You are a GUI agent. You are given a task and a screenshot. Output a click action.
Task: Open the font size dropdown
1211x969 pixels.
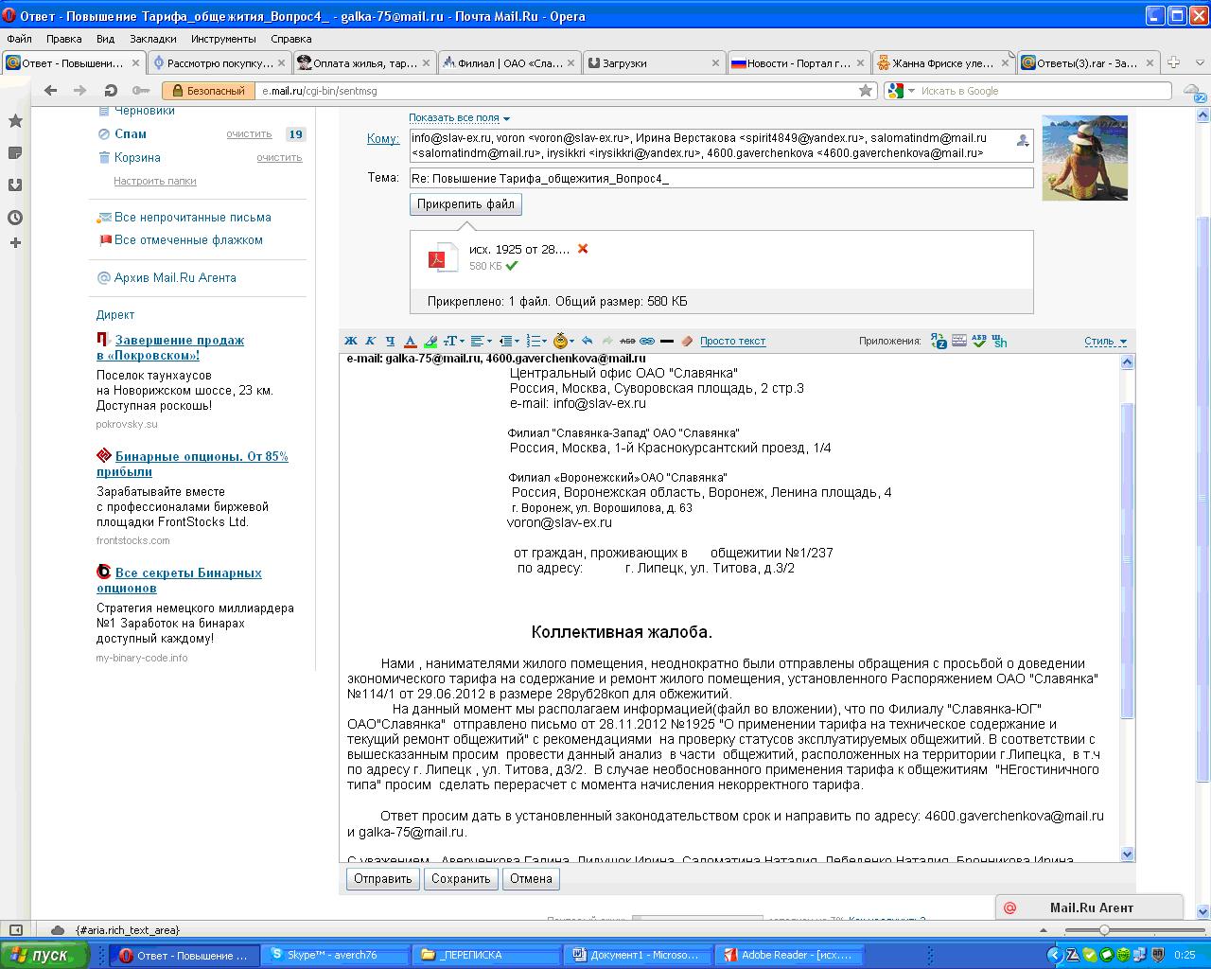(452, 341)
